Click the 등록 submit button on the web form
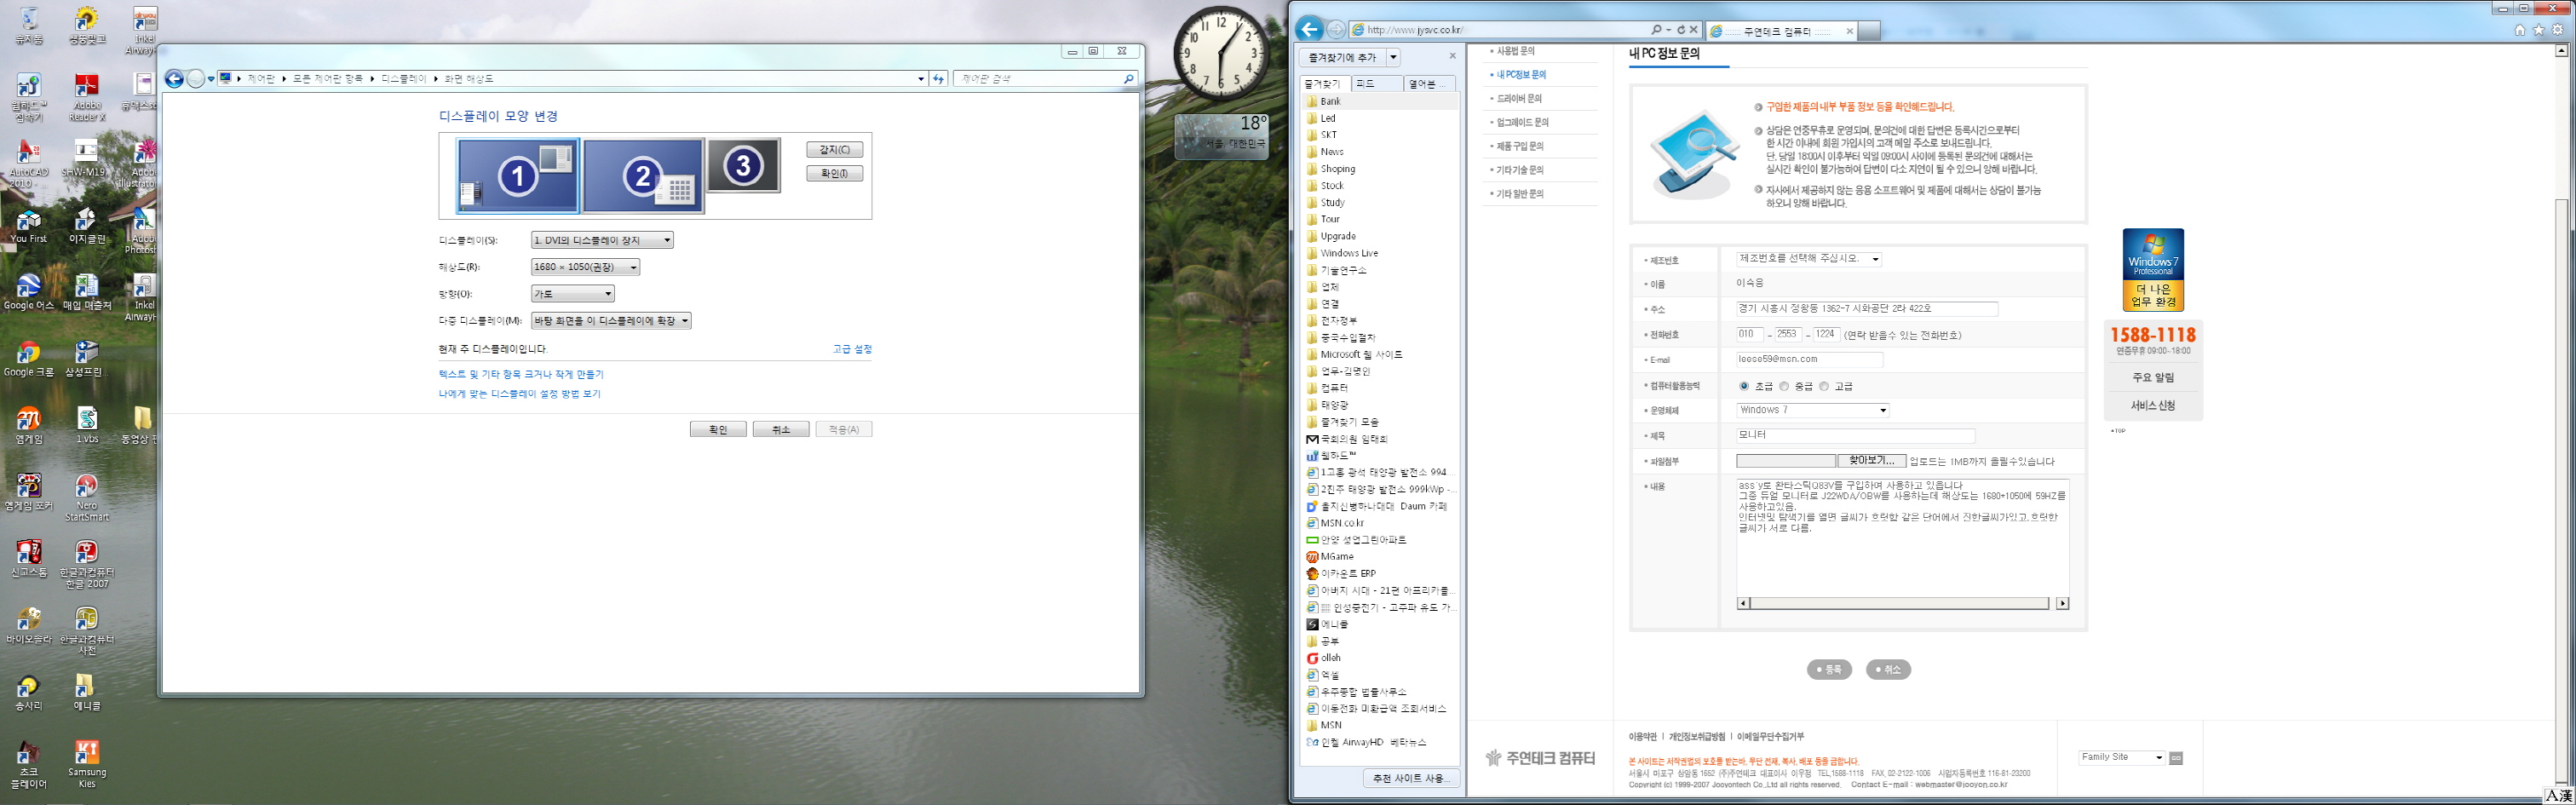Image resolution: width=2576 pixels, height=805 pixels. pyautogui.click(x=1829, y=669)
